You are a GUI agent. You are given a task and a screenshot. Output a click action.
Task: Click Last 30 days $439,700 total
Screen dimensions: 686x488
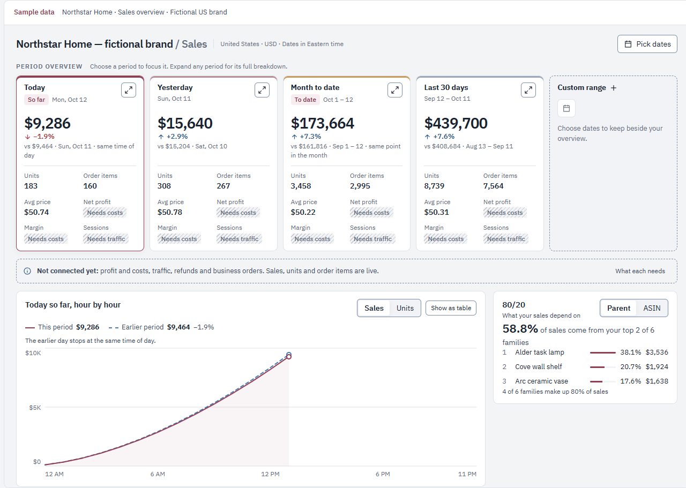(x=456, y=123)
